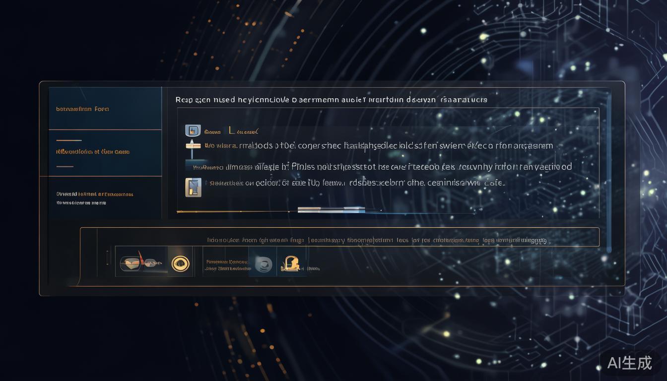
Task: Open the bottom two-line sidebar section
Action: point(95,198)
